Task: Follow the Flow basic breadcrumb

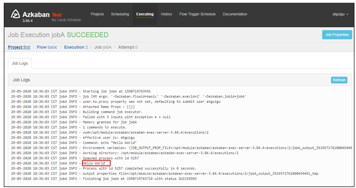Action: coord(47,47)
